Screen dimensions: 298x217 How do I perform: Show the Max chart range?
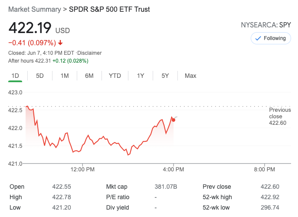click(x=190, y=76)
